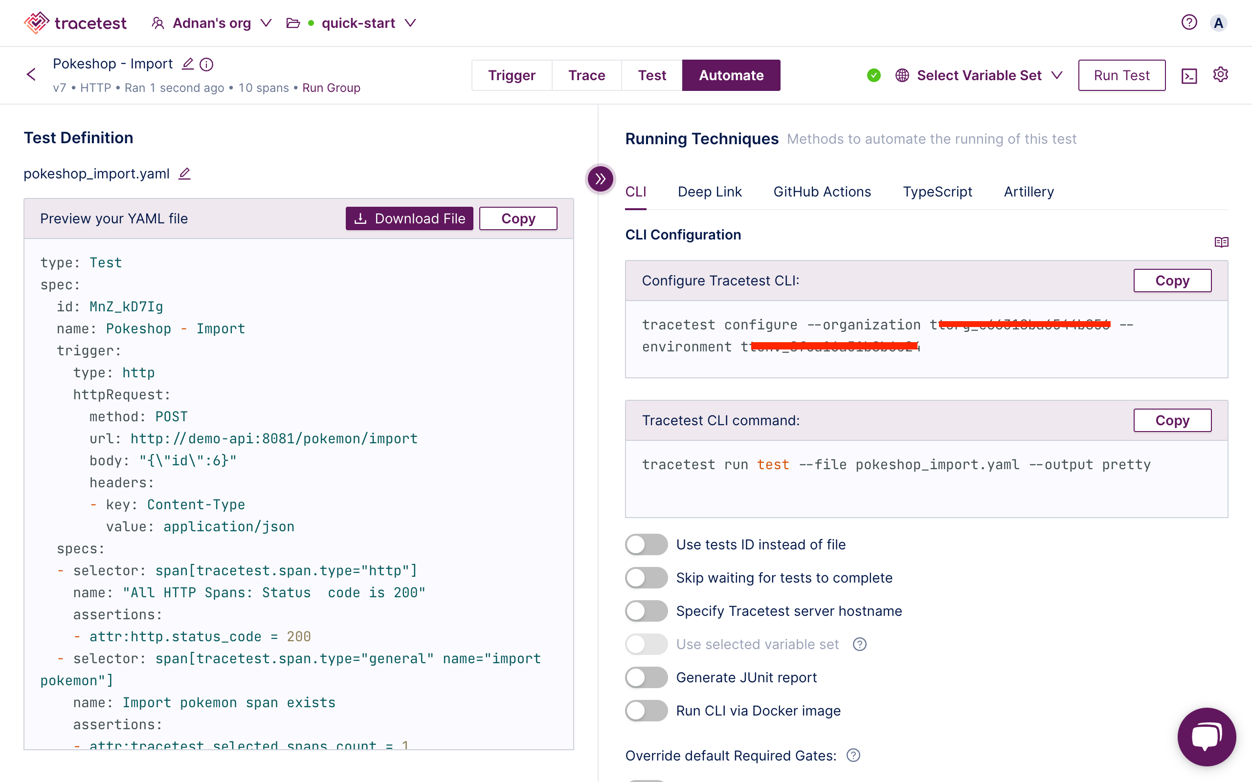Show help for Use selected variable set
1252x782 pixels.
tap(859, 645)
